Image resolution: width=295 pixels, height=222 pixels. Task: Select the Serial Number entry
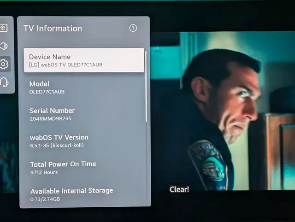[84, 114]
